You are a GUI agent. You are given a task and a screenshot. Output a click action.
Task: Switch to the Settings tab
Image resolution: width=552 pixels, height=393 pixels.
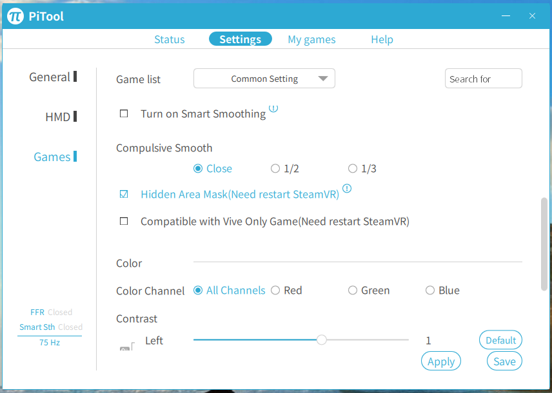click(241, 39)
